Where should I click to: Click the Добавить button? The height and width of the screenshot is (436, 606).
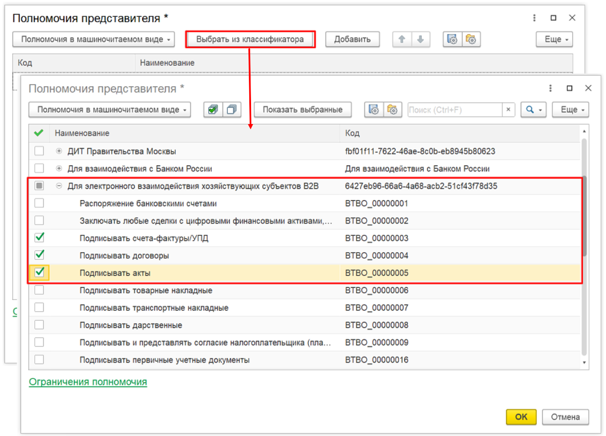[352, 39]
